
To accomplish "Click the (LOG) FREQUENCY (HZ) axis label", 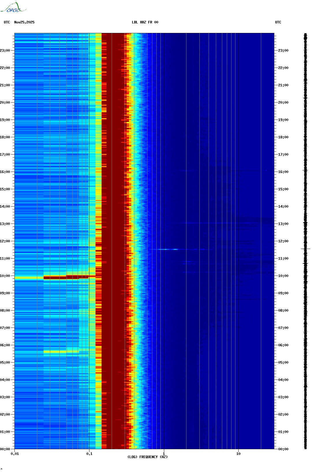I will pos(147,457).
